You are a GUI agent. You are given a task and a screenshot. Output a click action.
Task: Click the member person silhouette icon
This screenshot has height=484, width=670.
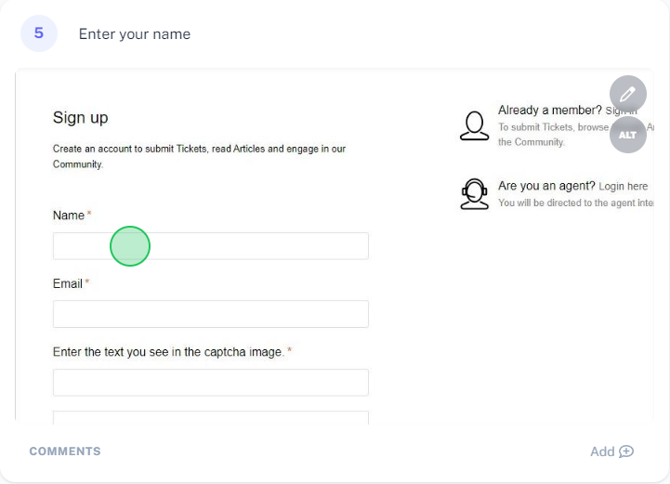point(474,125)
